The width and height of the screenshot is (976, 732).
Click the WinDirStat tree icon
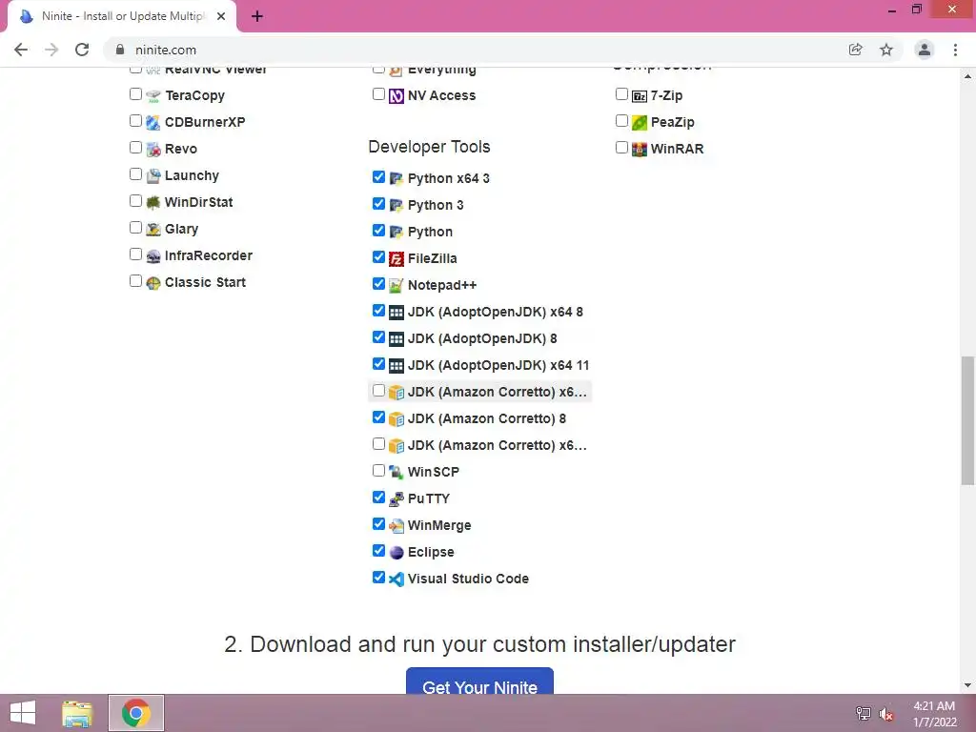pos(153,203)
